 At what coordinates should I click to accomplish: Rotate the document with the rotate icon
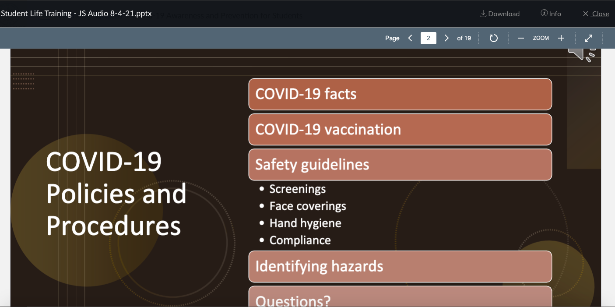[493, 38]
